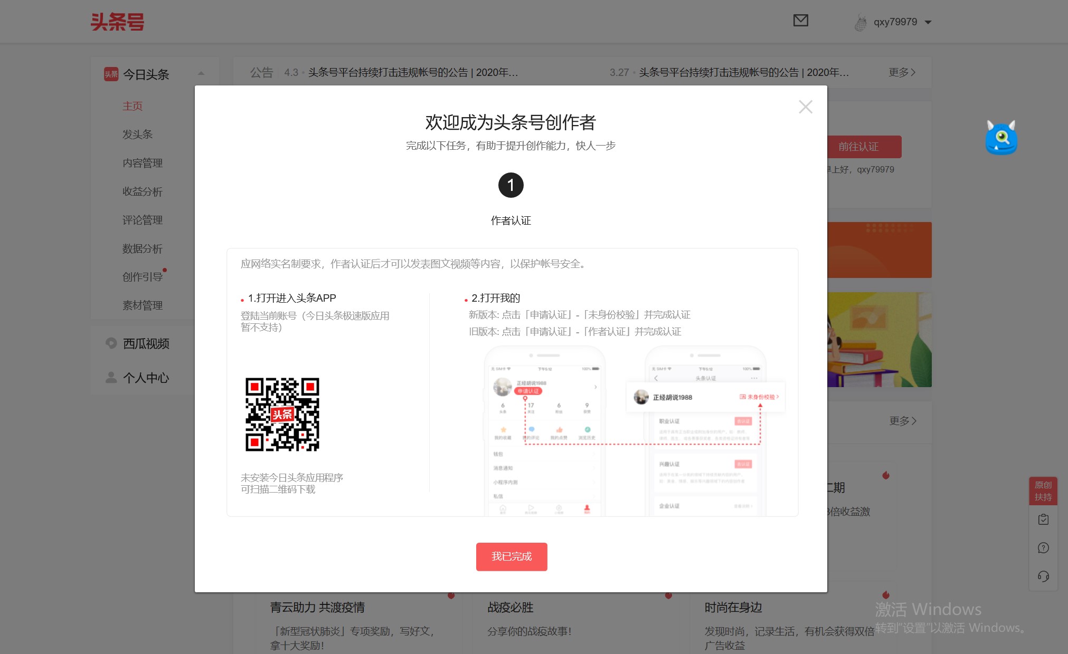Select 主页 in the sidebar
This screenshot has height=654, width=1068.
pos(132,106)
